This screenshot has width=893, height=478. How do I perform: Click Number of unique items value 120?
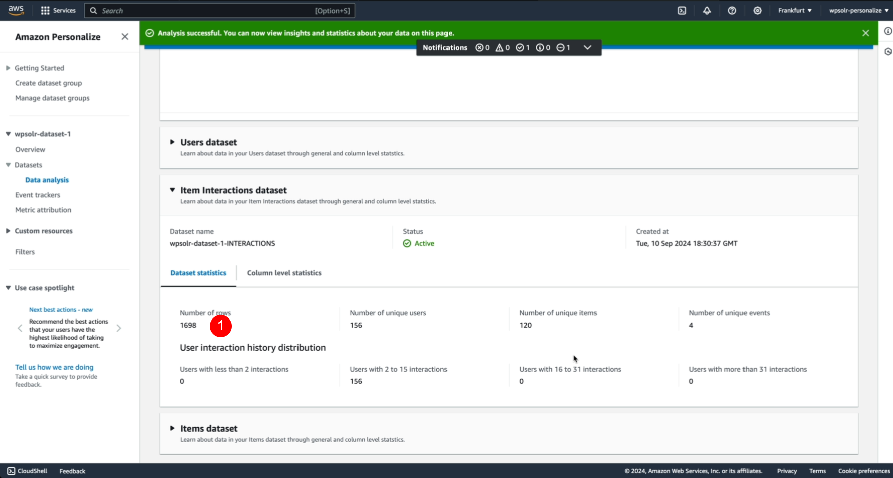525,325
